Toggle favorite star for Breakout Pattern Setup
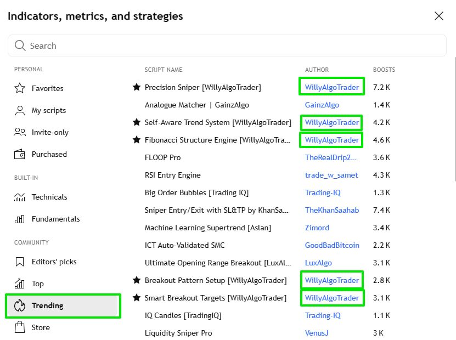The width and height of the screenshot is (456, 340). [137, 280]
